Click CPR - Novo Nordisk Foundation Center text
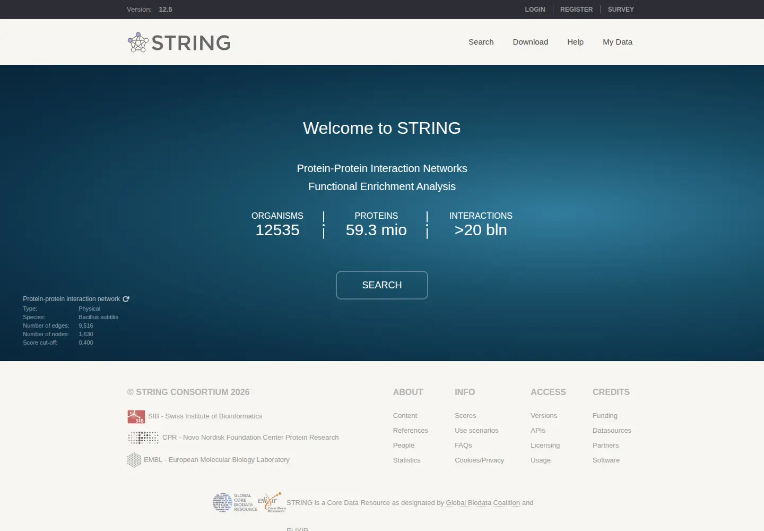 (x=250, y=438)
